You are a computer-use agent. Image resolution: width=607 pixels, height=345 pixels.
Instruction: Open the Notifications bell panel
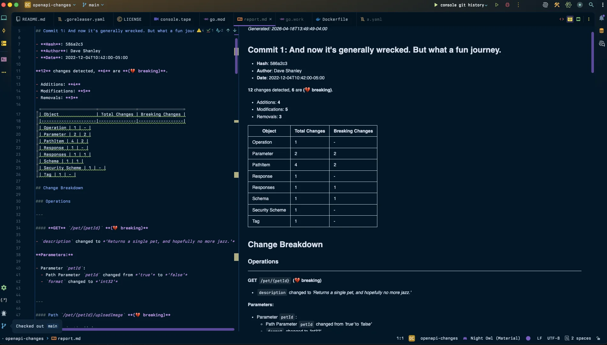[x=601, y=18]
